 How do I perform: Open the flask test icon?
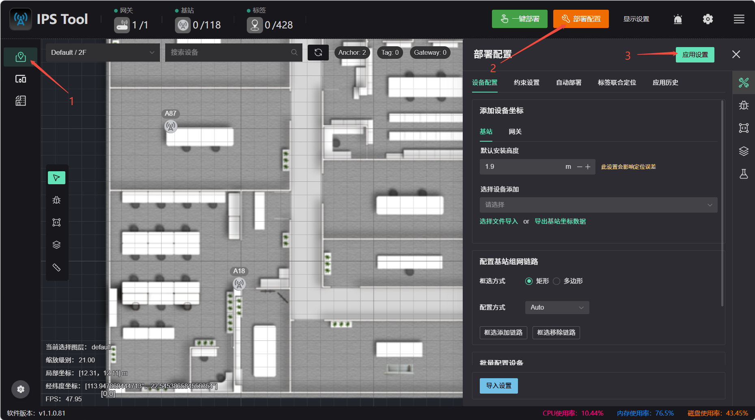[x=744, y=174]
